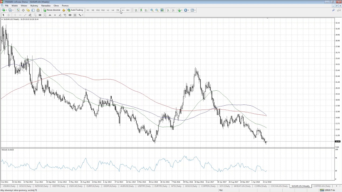Open the profiles icon
Screen dimensions: 342x192
coord(10,10)
